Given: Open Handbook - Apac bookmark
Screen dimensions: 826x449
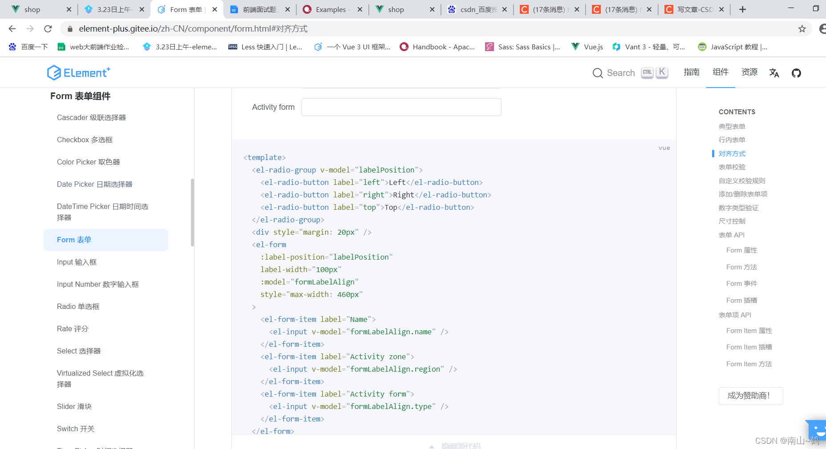Looking at the screenshot, I should click(x=437, y=47).
